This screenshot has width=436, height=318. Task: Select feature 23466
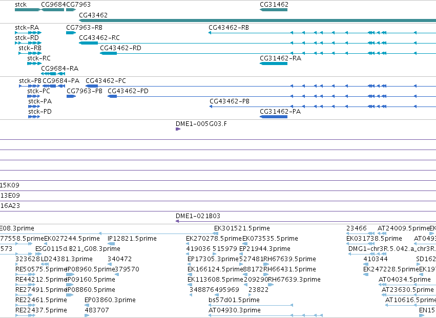(360, 234)
